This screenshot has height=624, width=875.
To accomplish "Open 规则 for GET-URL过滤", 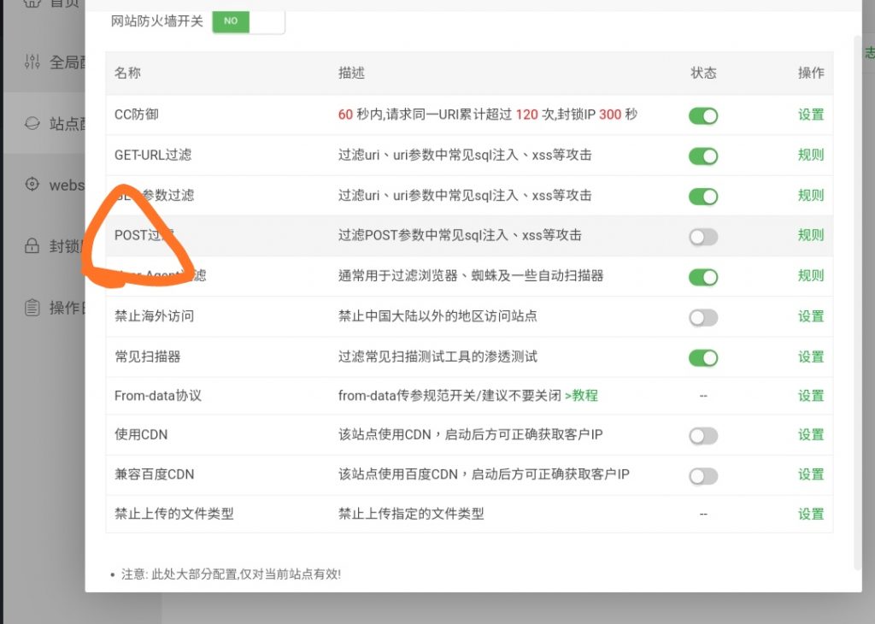I will pos(810,155).
